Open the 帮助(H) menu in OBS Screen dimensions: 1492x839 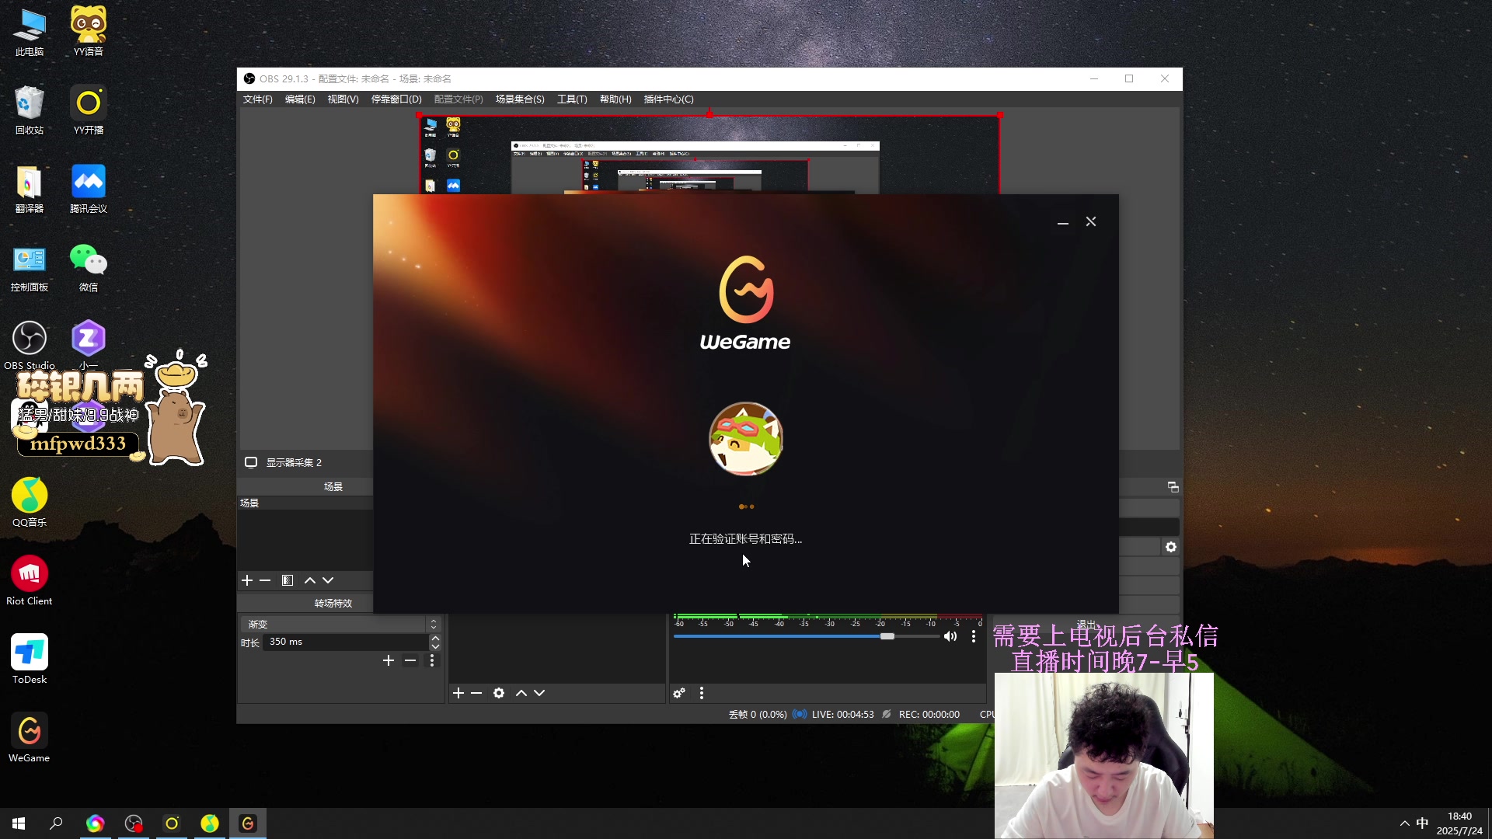[x=615, y=99]
